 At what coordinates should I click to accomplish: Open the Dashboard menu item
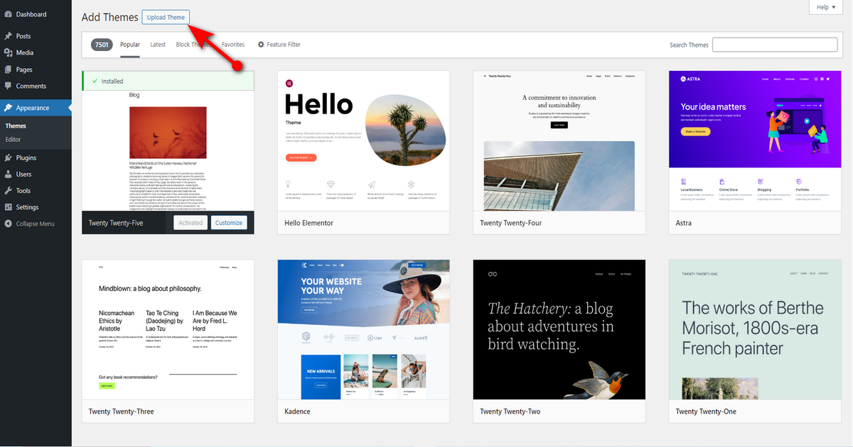(x=36, y=14)
